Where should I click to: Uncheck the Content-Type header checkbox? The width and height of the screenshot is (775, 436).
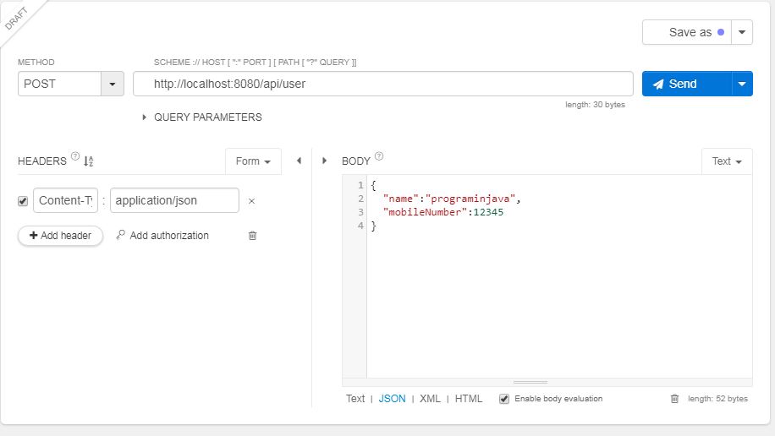(23, 201)
